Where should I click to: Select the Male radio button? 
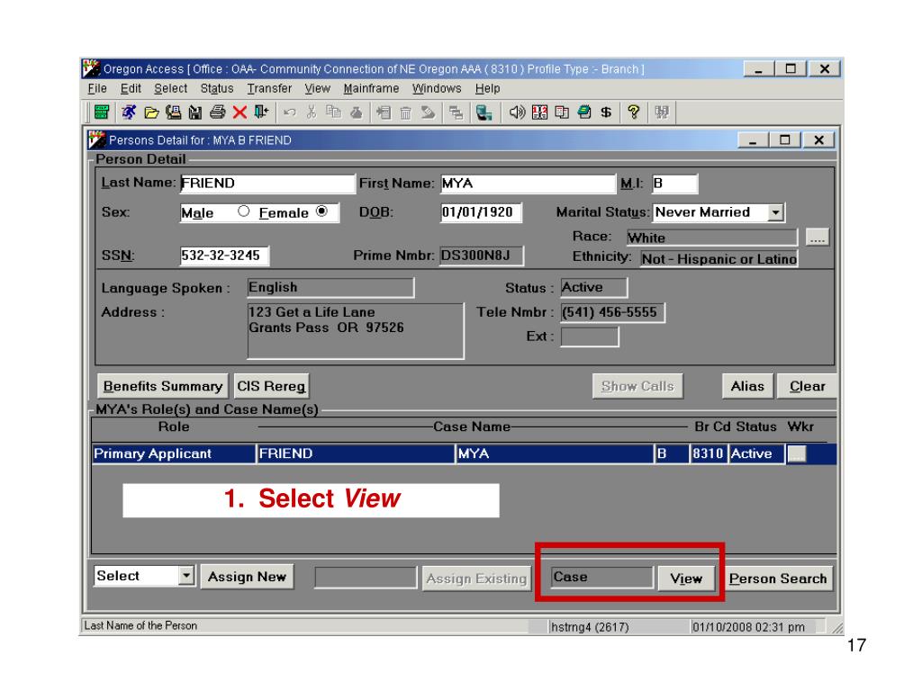243,211
